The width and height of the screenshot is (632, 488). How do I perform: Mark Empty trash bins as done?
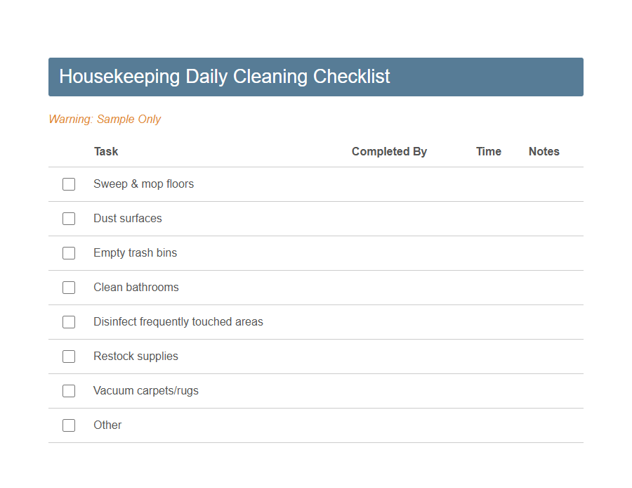pos(68,253)
